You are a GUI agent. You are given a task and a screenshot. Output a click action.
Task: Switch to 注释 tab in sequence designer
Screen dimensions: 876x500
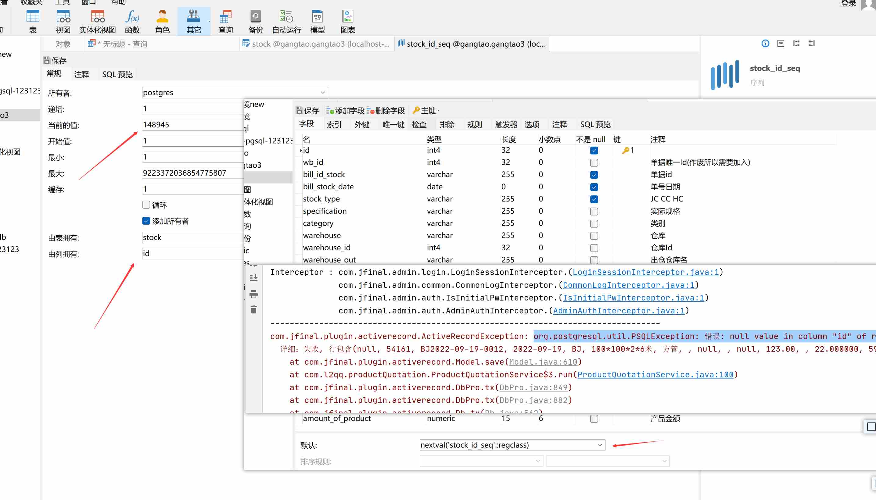pyautogui.click(x=81, y=74)
